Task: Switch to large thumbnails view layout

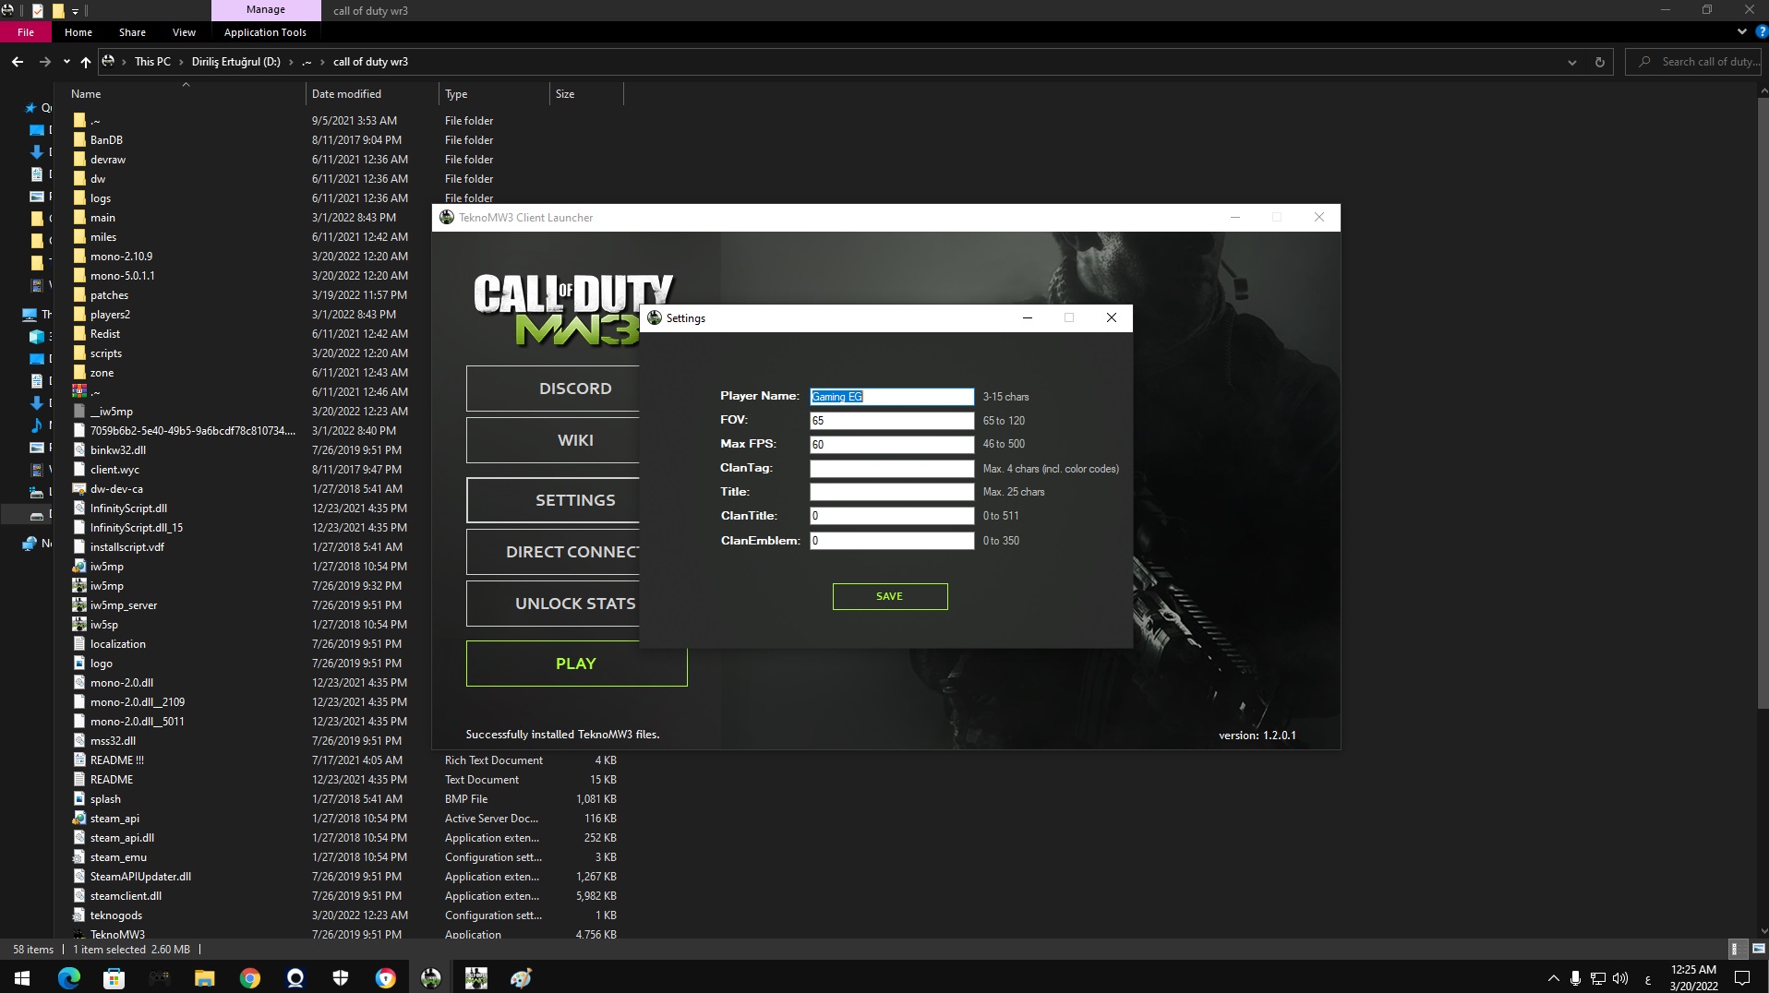Action: 1758,949
